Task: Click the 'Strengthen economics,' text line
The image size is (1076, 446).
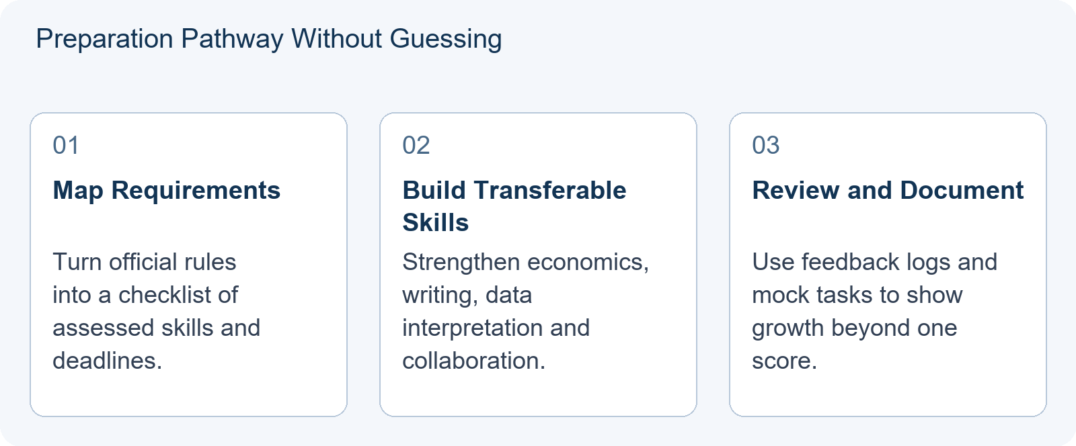Action: pyautogui.click(x=526, y=262)
